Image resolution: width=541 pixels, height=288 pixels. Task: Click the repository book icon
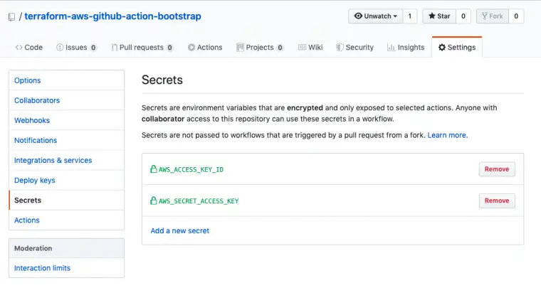click(x=12, y=16)
